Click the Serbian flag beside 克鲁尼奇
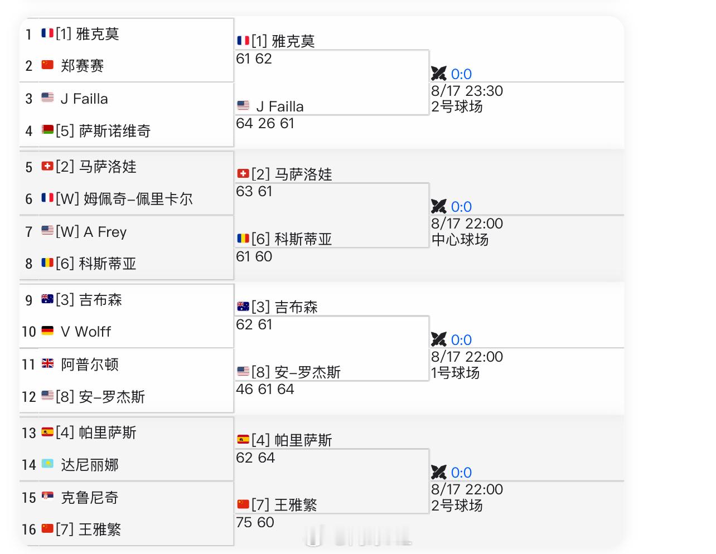 (x=47, y=497)
